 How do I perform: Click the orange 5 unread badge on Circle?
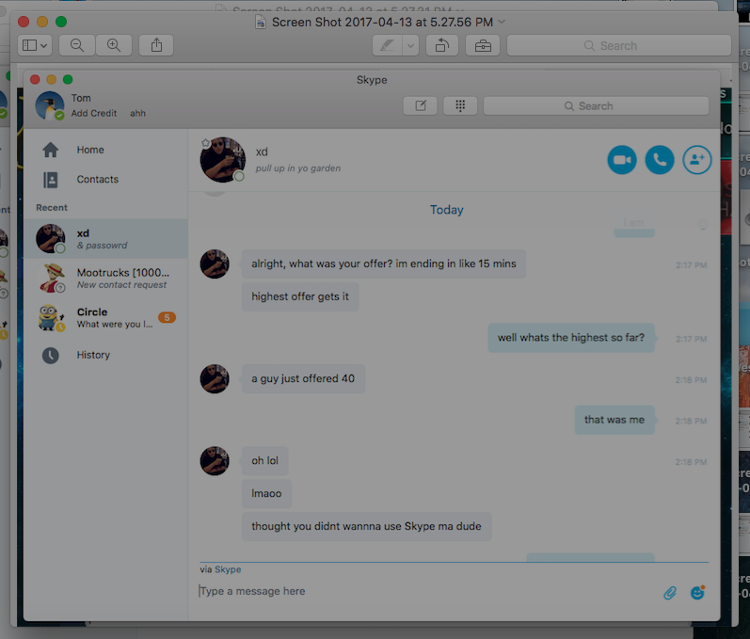(x=167, y=317)
